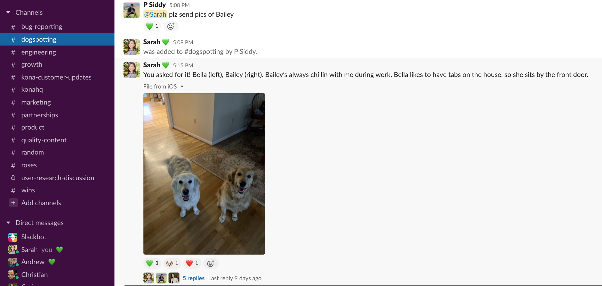Toggle the dog face reaction
This screenshot has width=602, height=286.
click(x=172, y=263)
